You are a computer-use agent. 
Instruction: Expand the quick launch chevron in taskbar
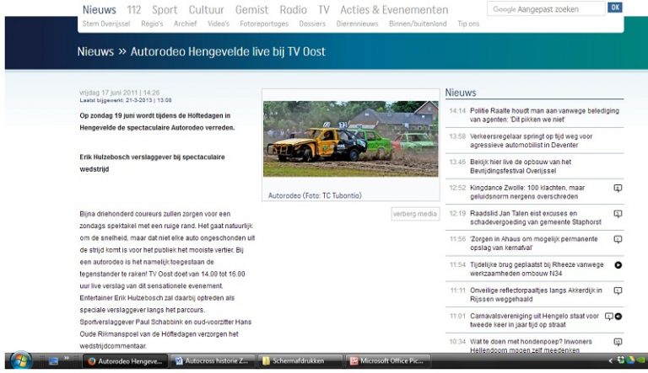(67, 358)
